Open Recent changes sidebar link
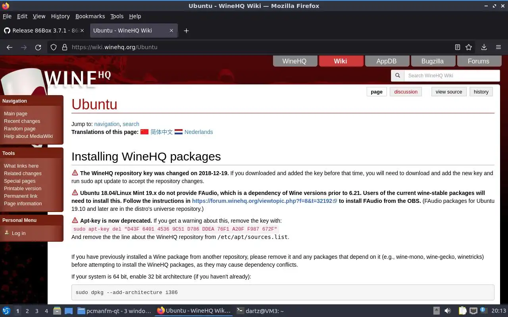Screen dimensions: 508x317 coord(22,121)
